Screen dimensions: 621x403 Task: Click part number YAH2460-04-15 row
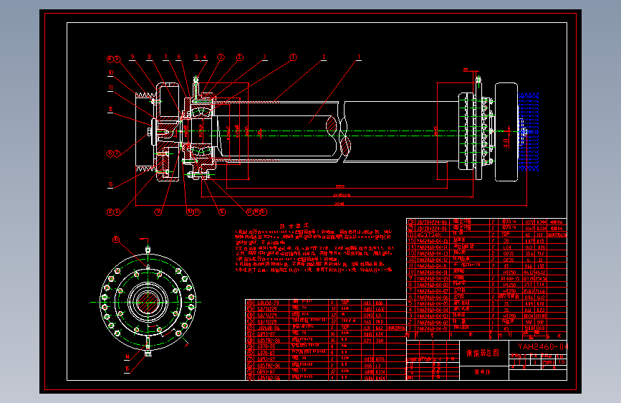432,240
